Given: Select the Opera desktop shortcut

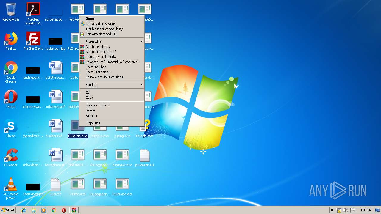Looking at the screenshot, I should pos(11,99).
